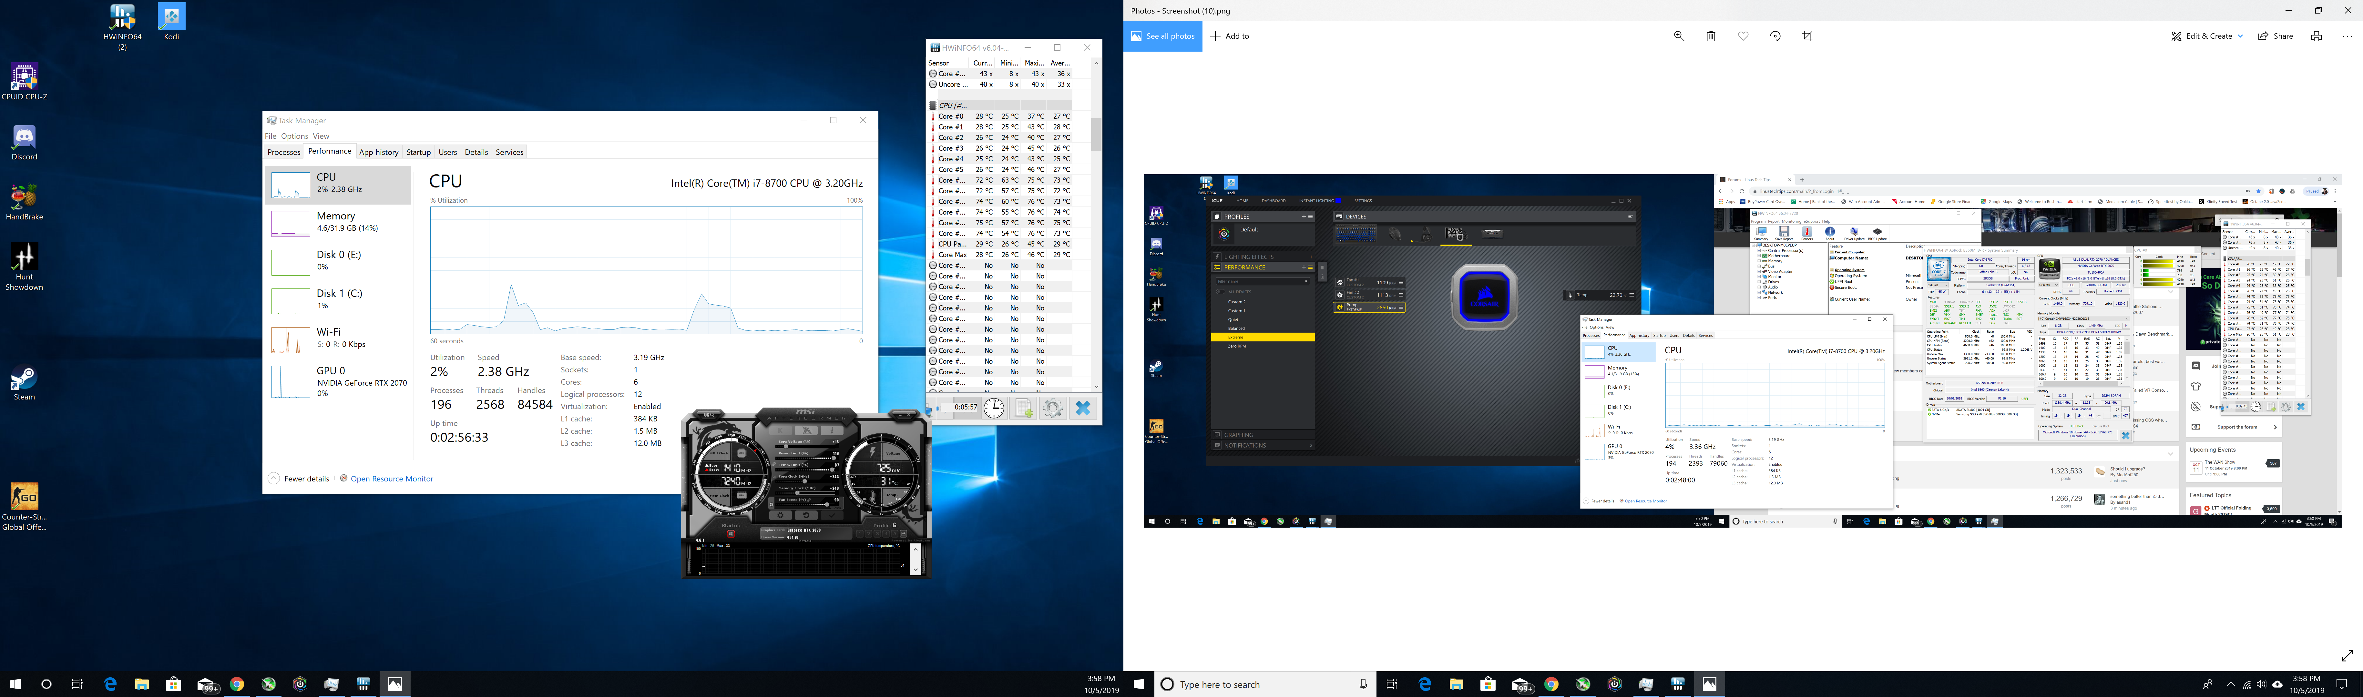
Task: Select GPU 0 NVIDIA GeForce RTX 2070
Action: pyautogui.click(x=339, y=381)
